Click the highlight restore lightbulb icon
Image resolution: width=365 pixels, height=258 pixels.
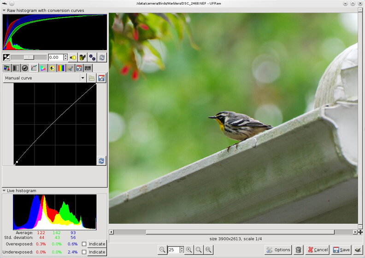point(73,57)
